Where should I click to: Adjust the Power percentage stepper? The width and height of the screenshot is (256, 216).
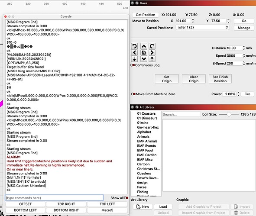click(238, 94)
